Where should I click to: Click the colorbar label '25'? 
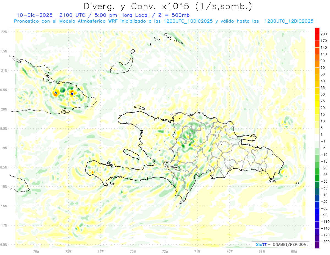[323, 101]
